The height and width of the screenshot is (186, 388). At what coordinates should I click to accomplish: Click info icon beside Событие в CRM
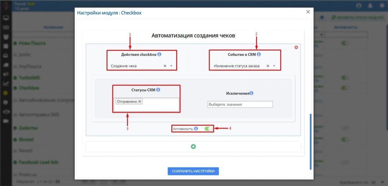click(x=259, y=54)
